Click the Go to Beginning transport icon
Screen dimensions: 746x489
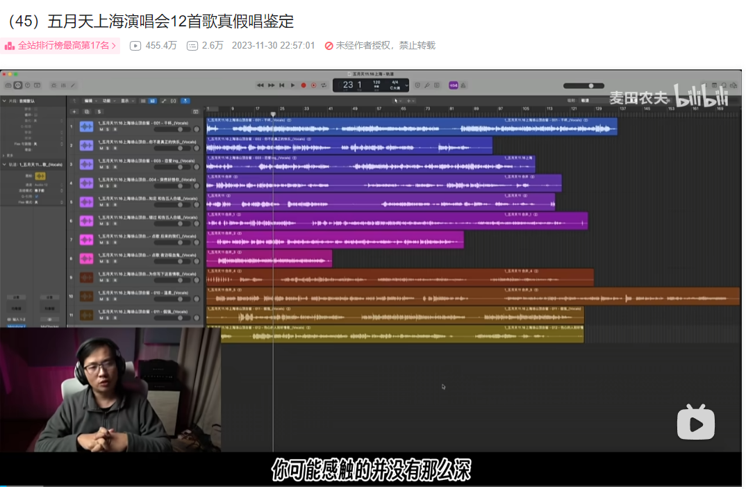pos(281,85)
